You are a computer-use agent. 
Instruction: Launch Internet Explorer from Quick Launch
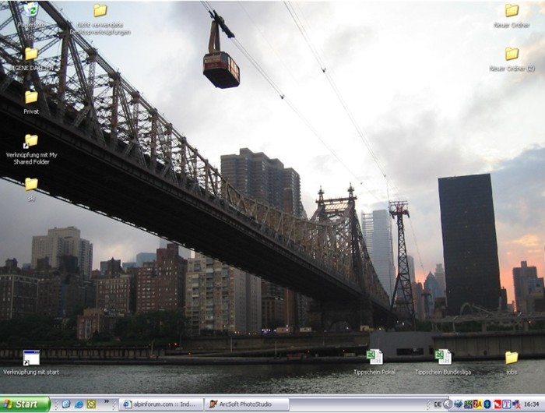pos(79,404)
